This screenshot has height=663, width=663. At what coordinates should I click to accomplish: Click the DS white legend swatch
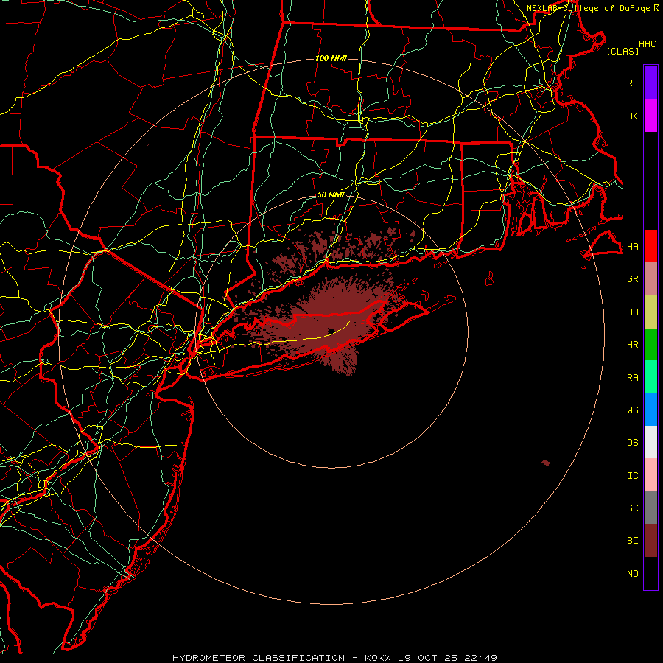pyautogui.click(x=650, y=442)
